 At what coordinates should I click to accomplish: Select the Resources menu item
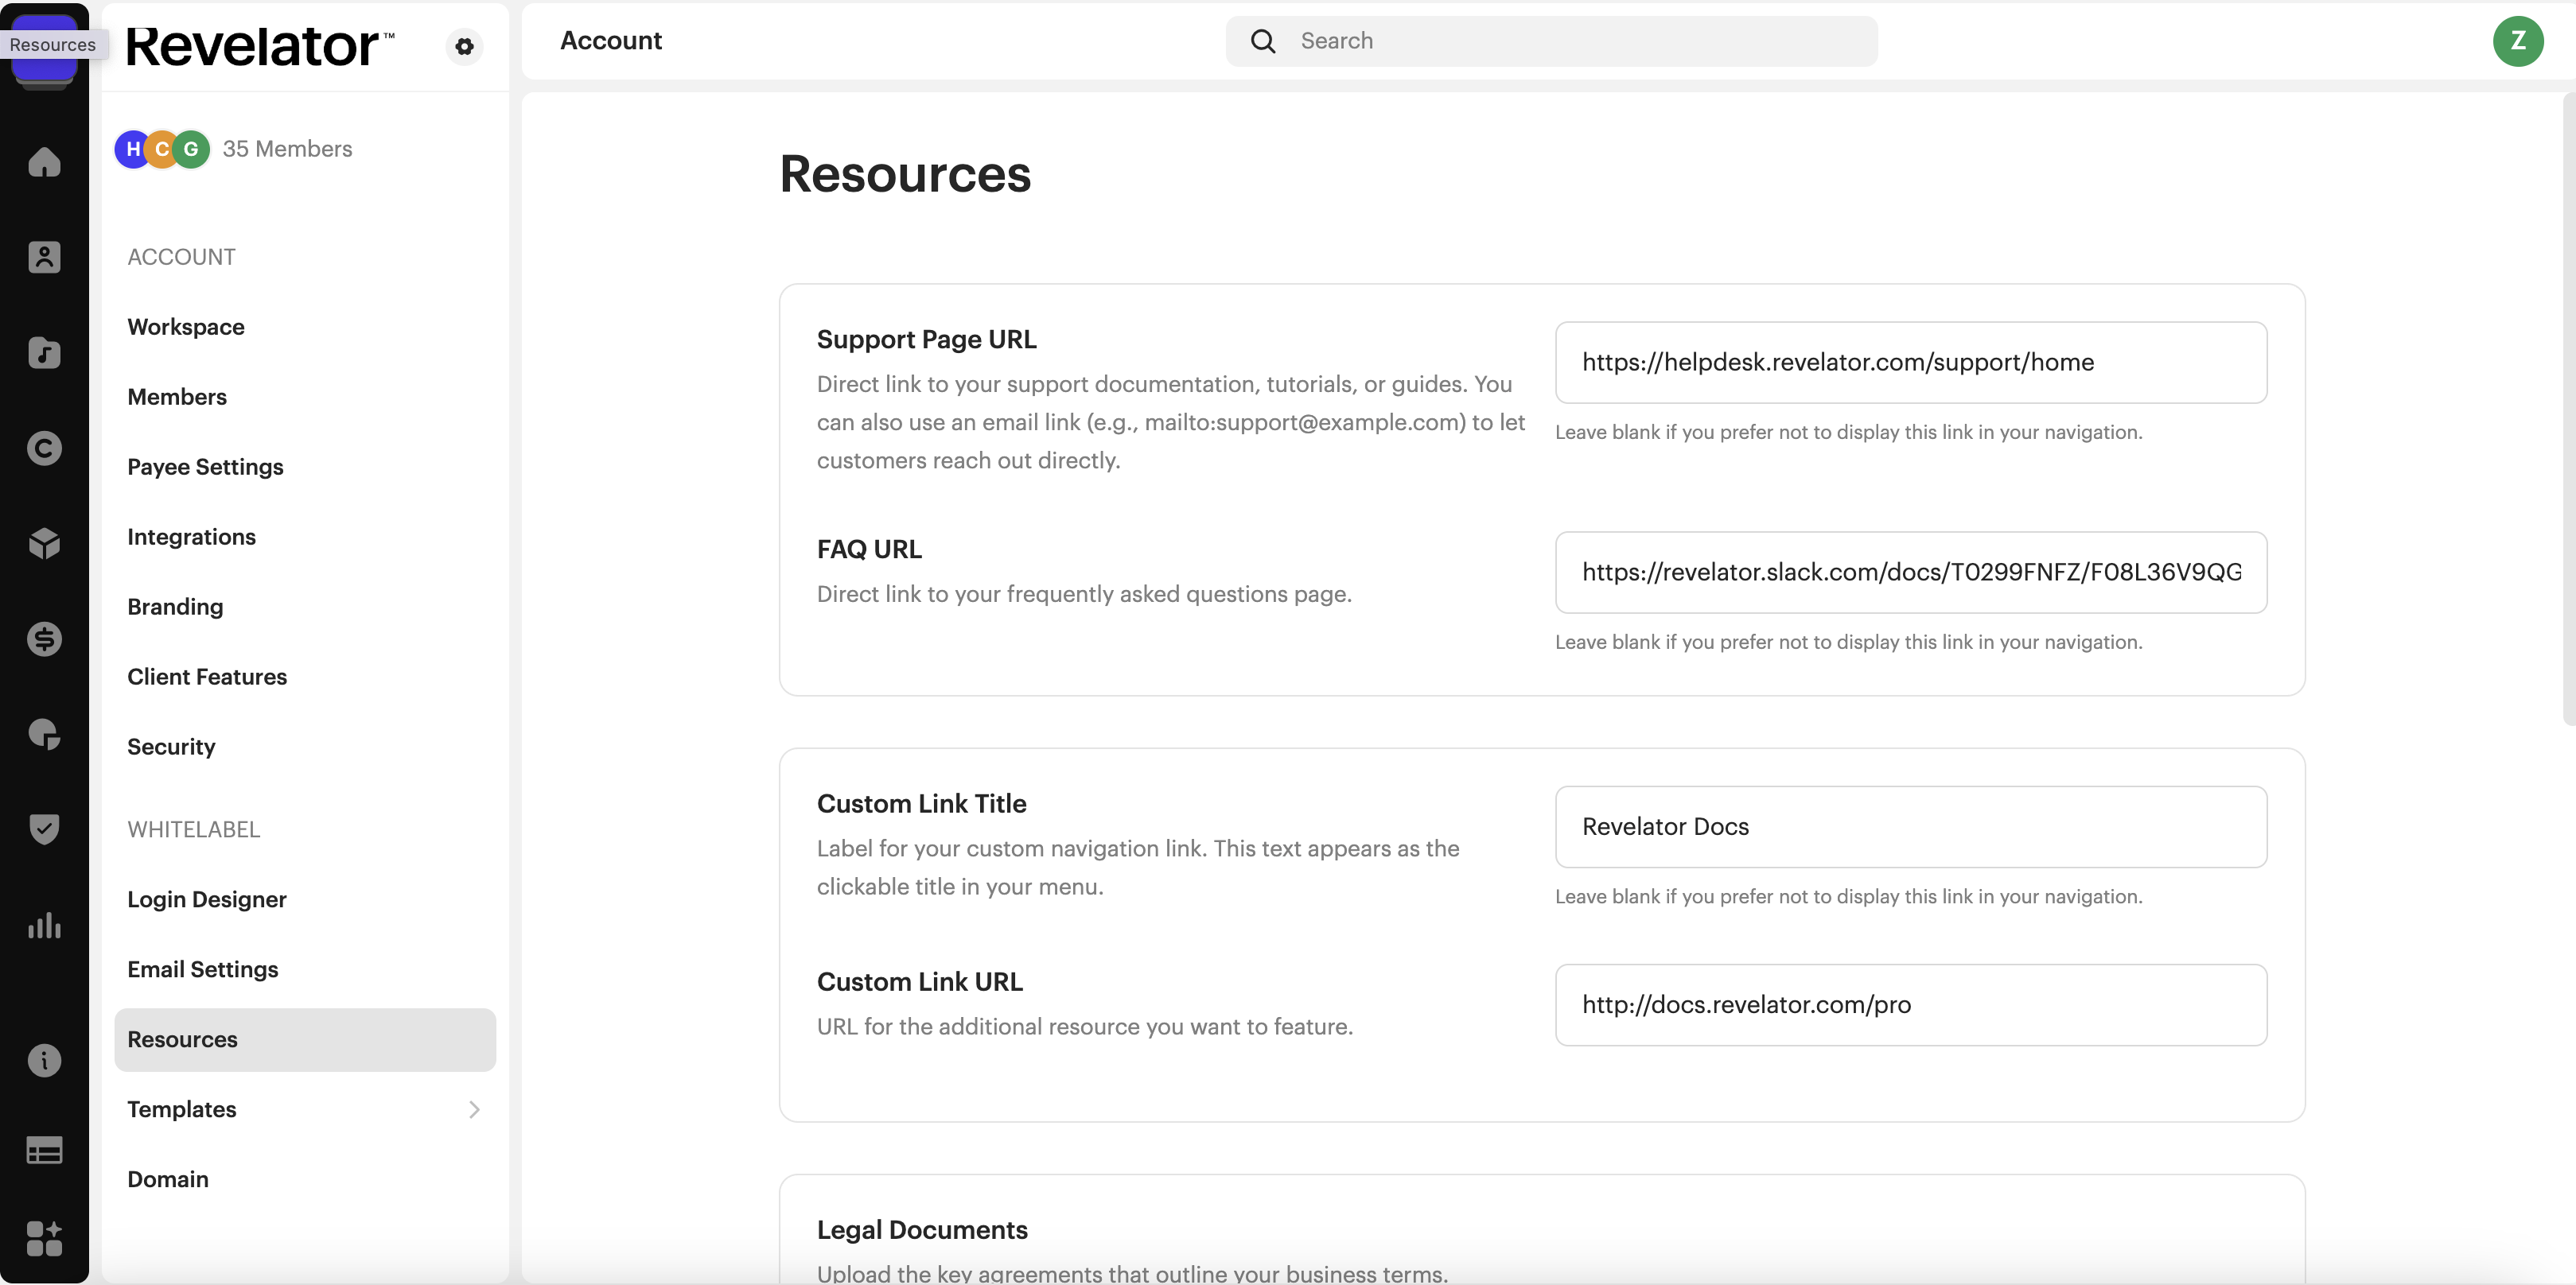point(305,1039)
